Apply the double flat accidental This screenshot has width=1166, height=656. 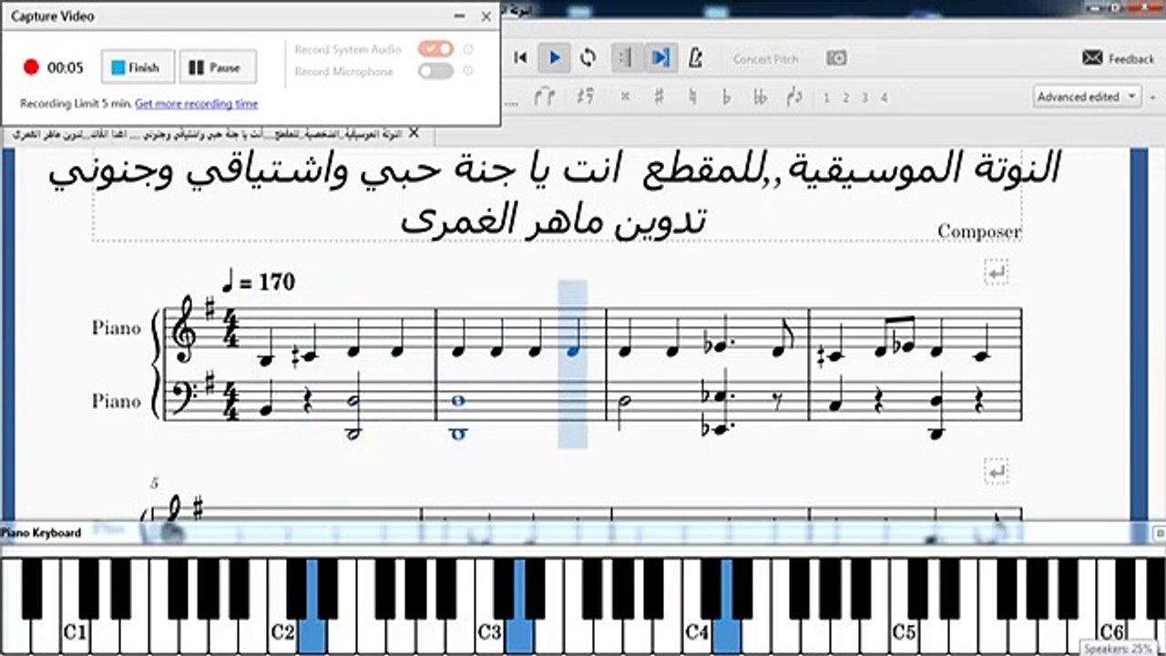[x=760, y=97]
